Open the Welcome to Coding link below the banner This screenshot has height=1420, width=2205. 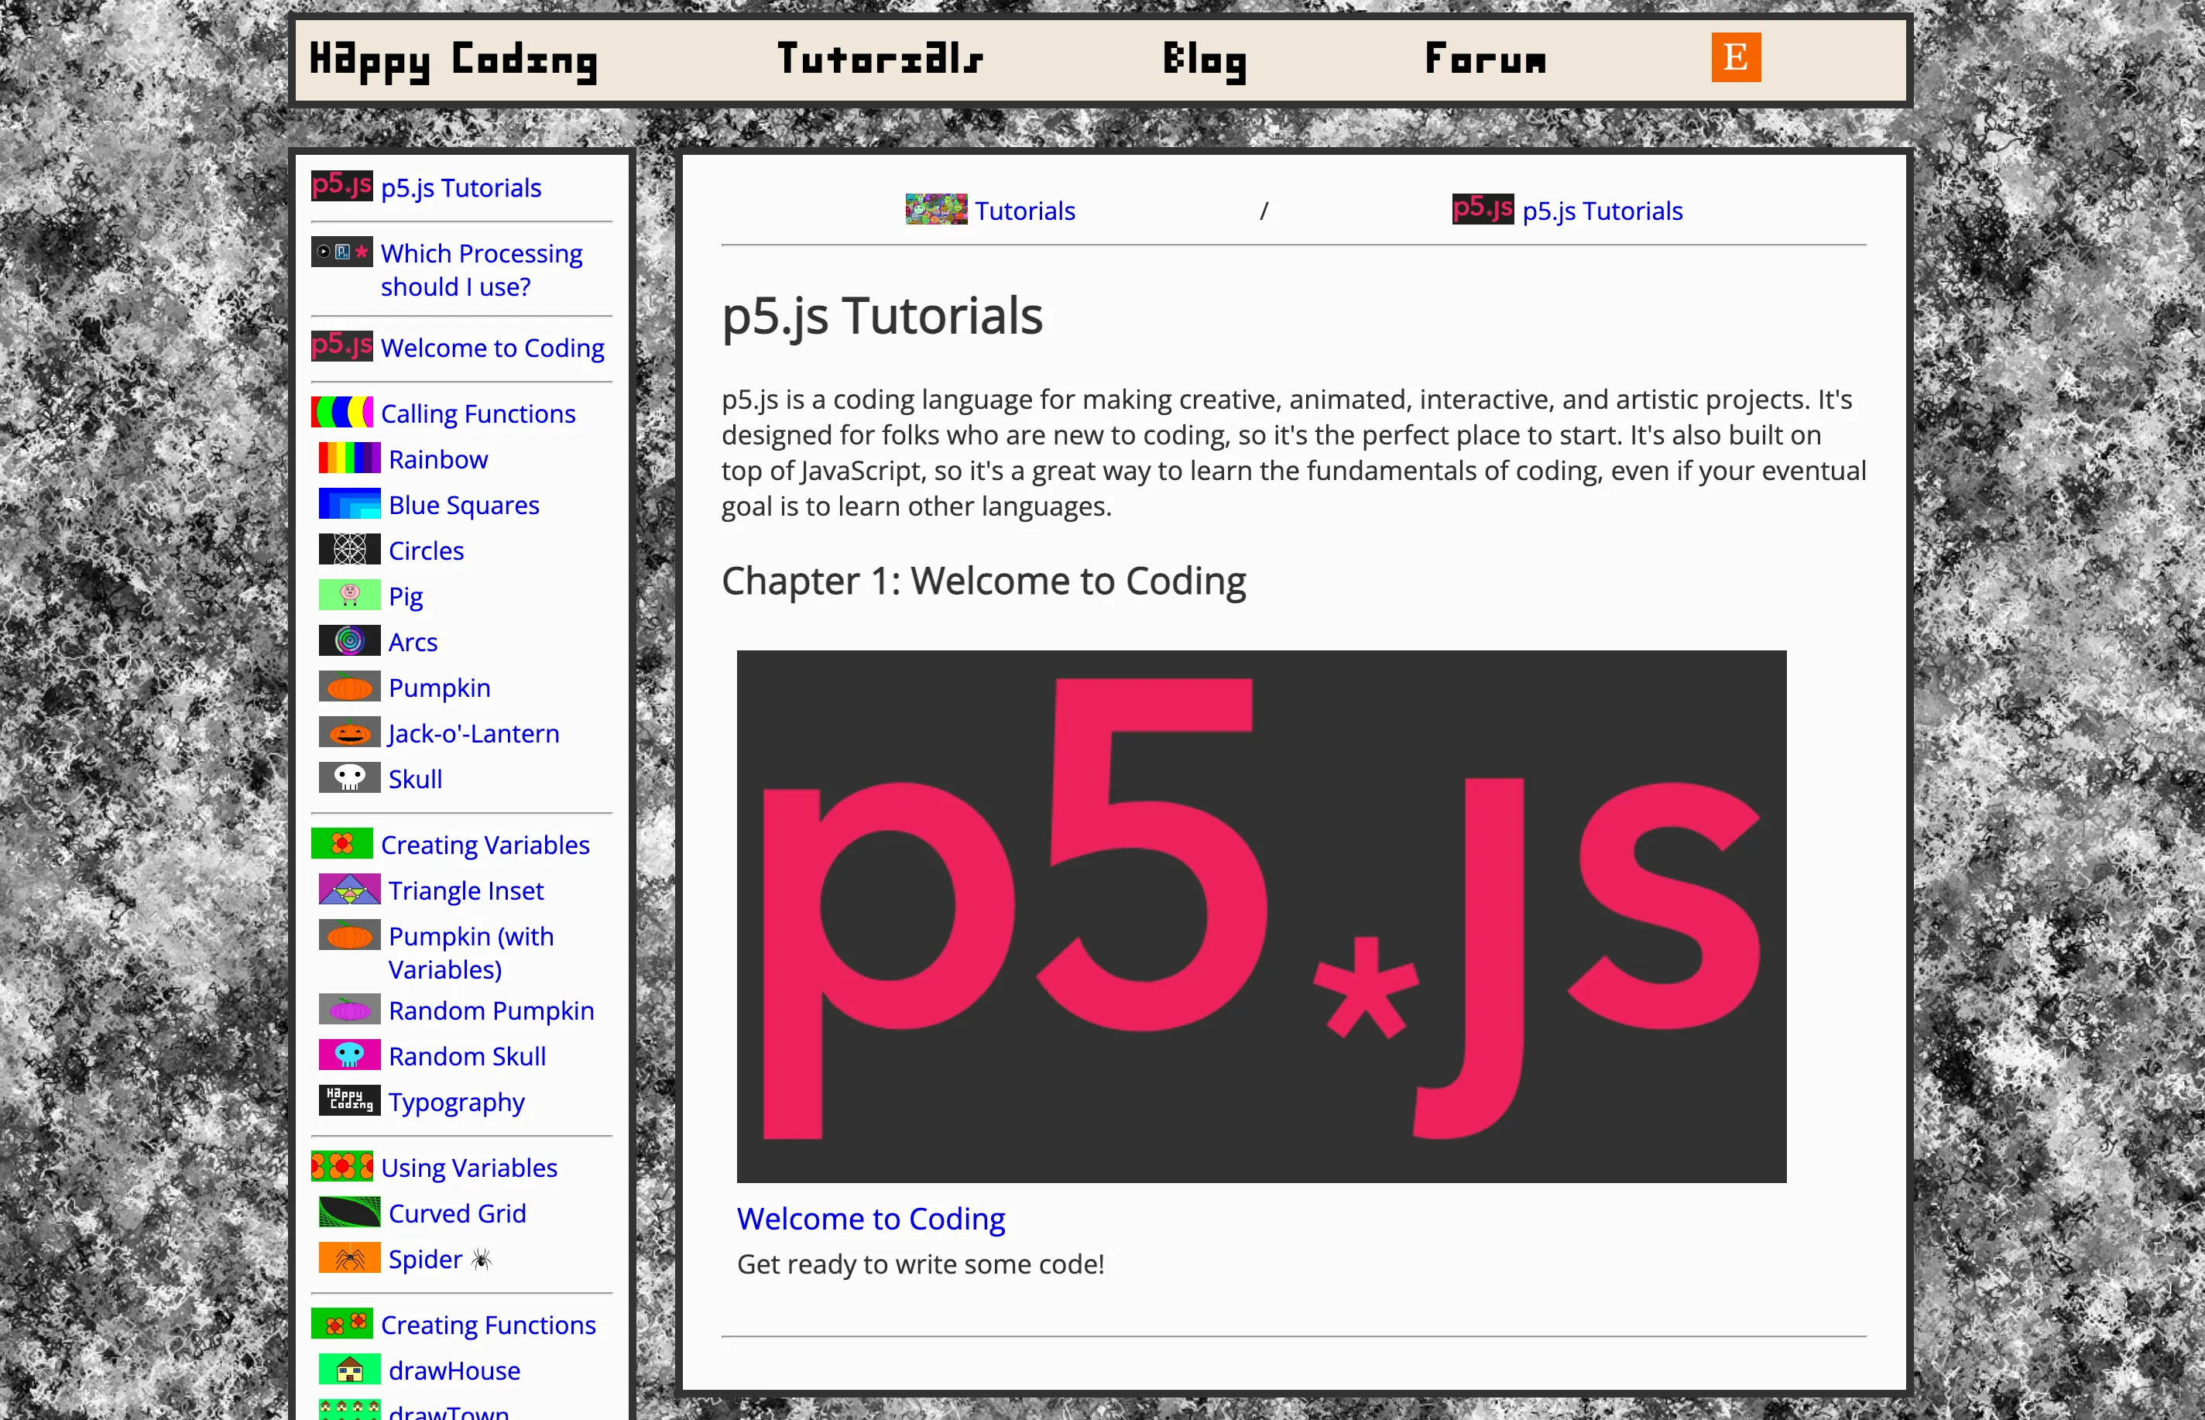click(872, 1218)
